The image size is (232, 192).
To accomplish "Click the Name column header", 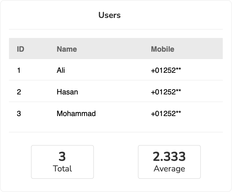I will 67,49.
